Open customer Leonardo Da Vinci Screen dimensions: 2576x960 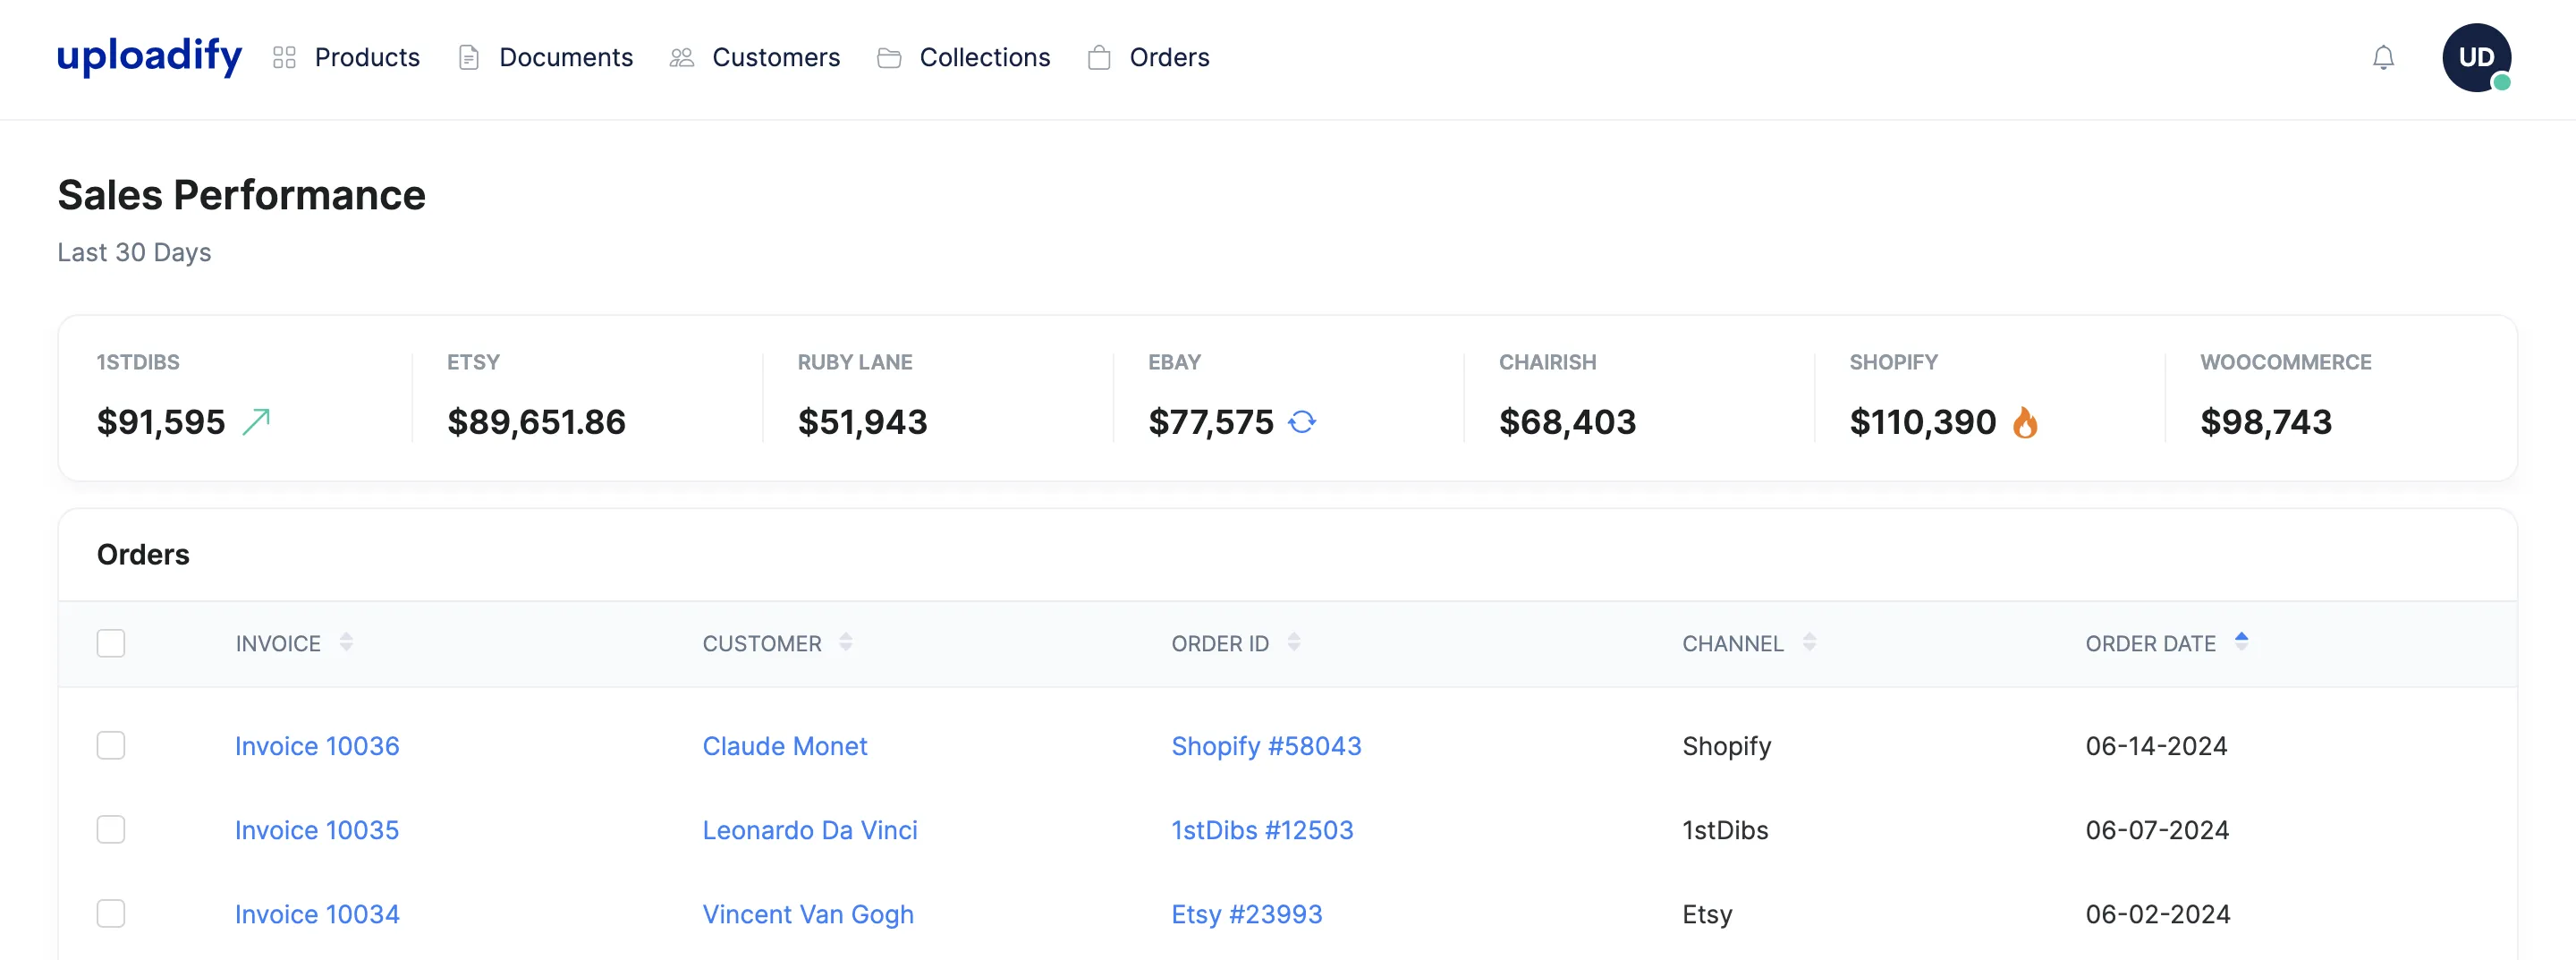810,830
